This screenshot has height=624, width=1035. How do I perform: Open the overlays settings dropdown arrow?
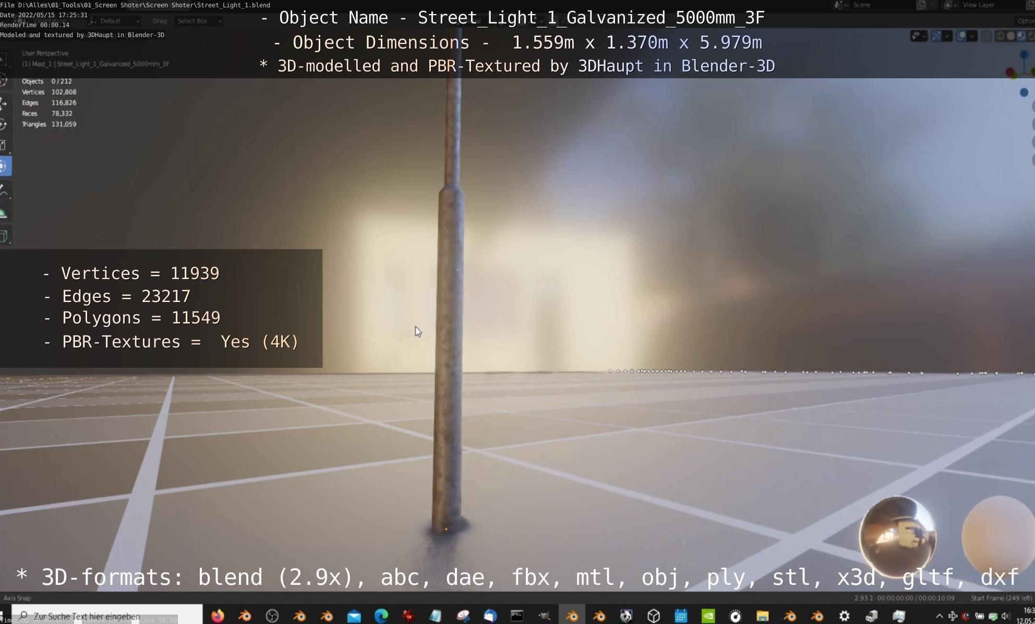[x=972, y=36]
